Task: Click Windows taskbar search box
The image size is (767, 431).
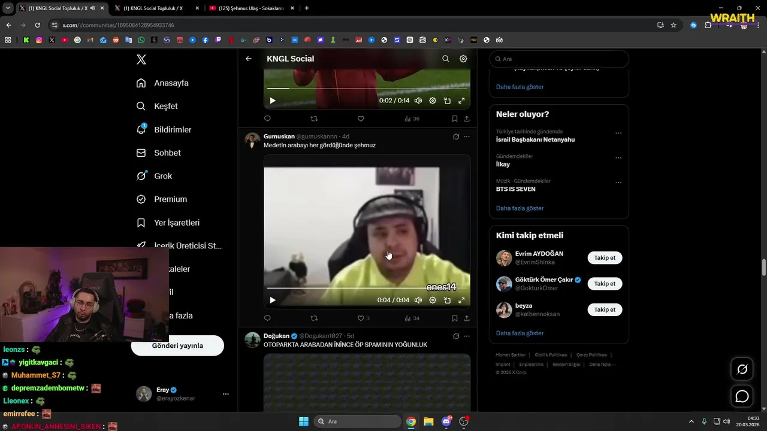Action: click(358, 421)
